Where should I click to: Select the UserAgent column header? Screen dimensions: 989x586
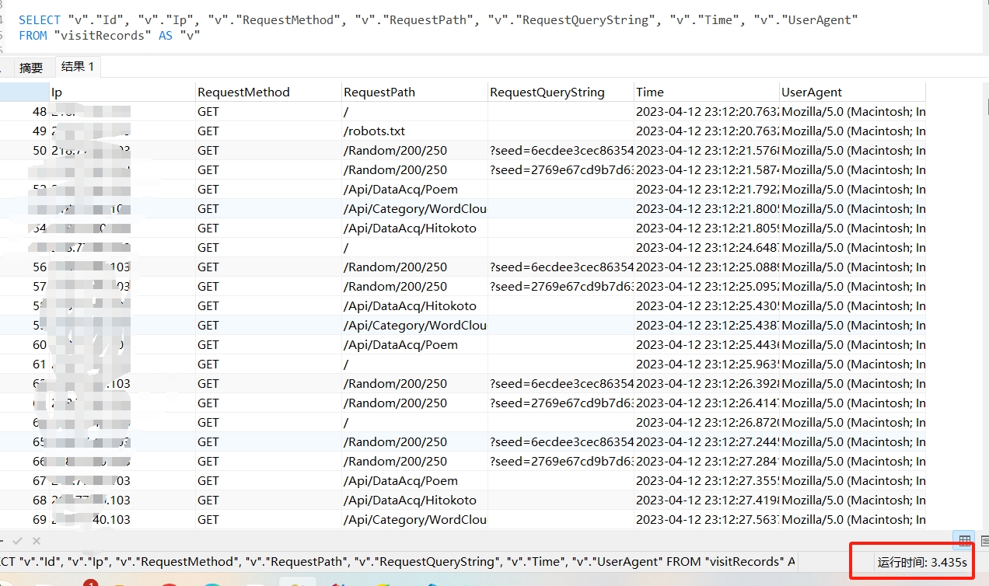[x=852, y=92]
